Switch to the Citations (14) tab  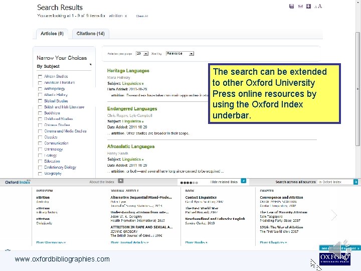90,34
